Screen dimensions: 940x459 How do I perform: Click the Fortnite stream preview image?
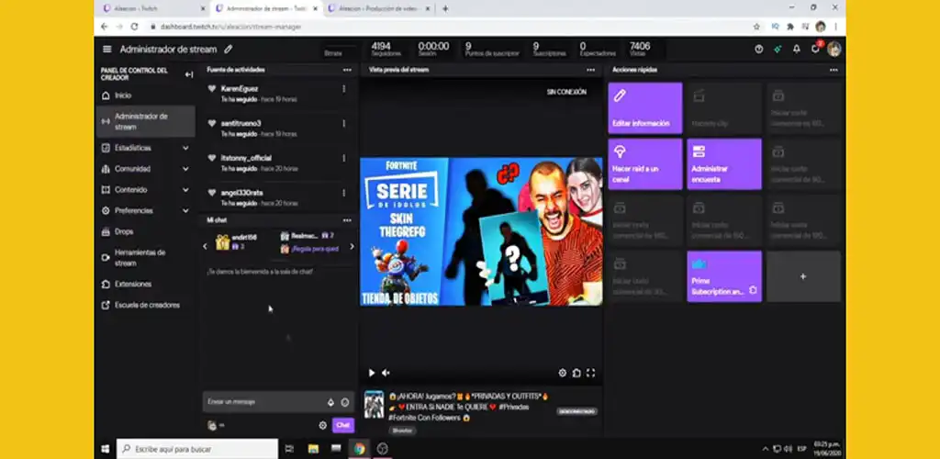pyautogui.click(x=481, y=232)
